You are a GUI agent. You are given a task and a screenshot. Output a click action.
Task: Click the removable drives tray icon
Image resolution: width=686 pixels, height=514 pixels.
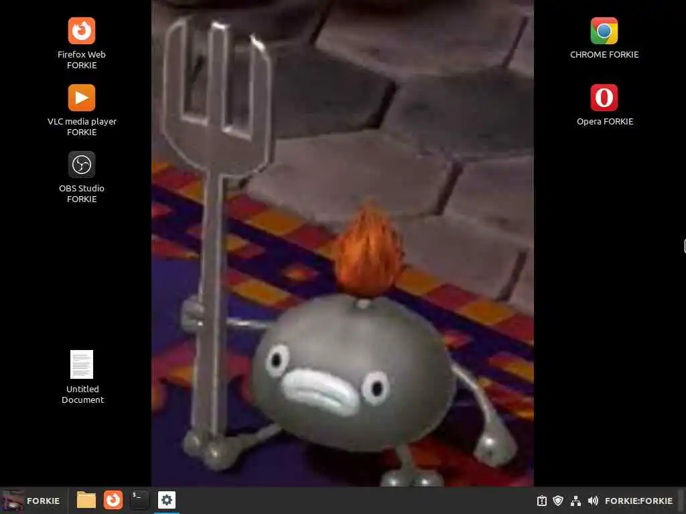click(541, 501)
